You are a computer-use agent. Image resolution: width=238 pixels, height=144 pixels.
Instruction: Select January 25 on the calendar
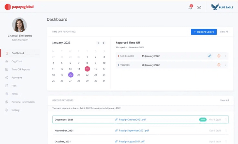[53, 81]
